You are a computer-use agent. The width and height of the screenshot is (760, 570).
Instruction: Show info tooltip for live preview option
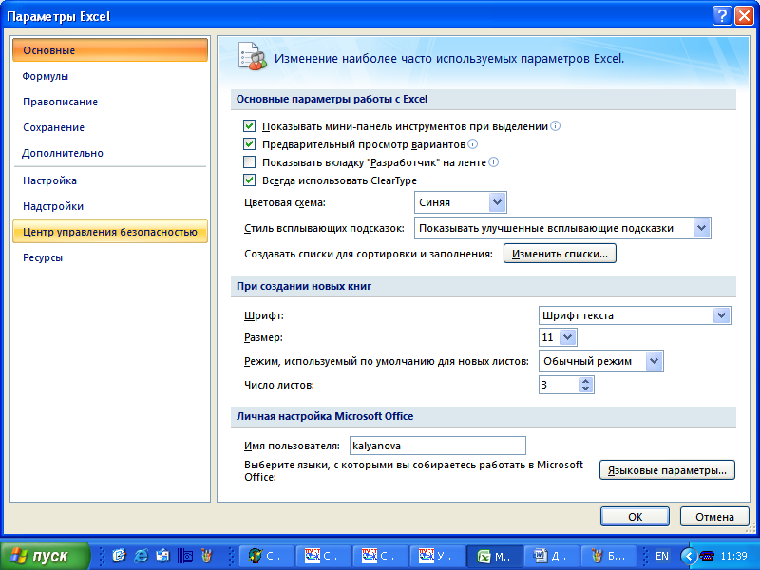[x=472, y=144]
